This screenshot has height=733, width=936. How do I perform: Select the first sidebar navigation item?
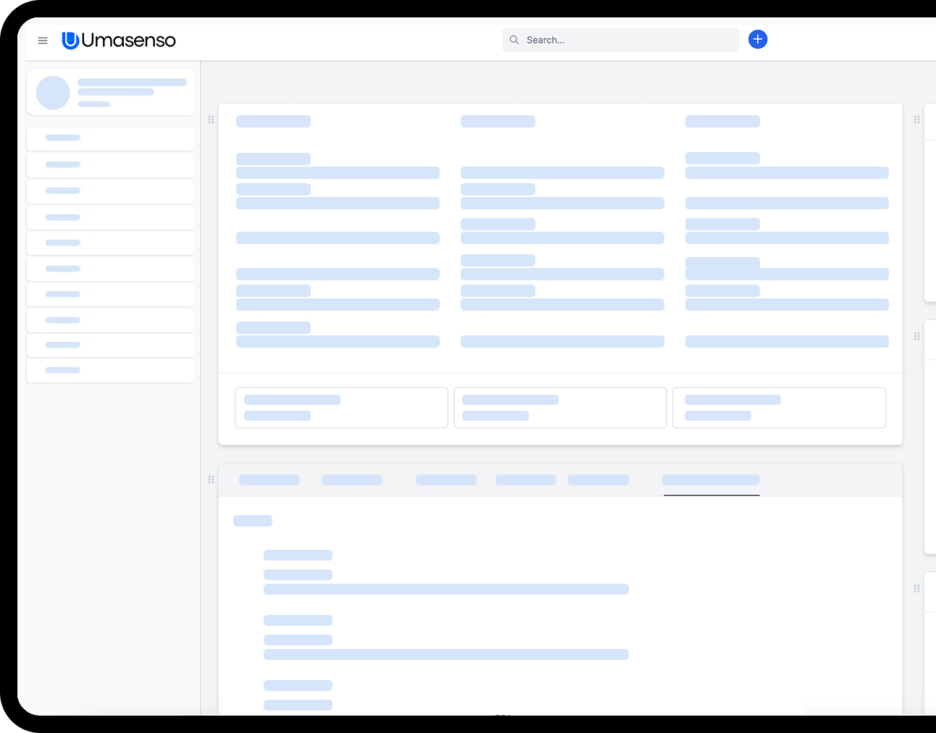tap(110, 138)
